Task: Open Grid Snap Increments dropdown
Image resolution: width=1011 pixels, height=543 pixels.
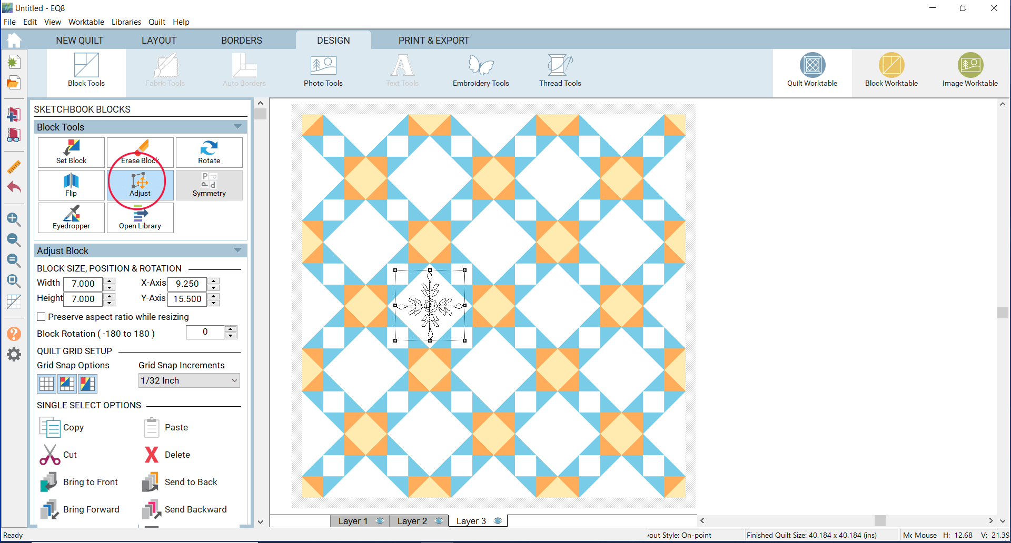Action: [x=189, y=380]
